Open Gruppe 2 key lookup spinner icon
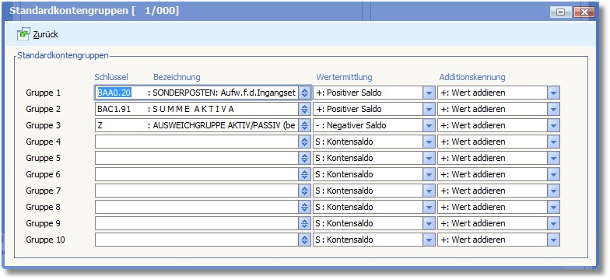The height and width of the screenshot is (280, 610). [x=305, y=109]
